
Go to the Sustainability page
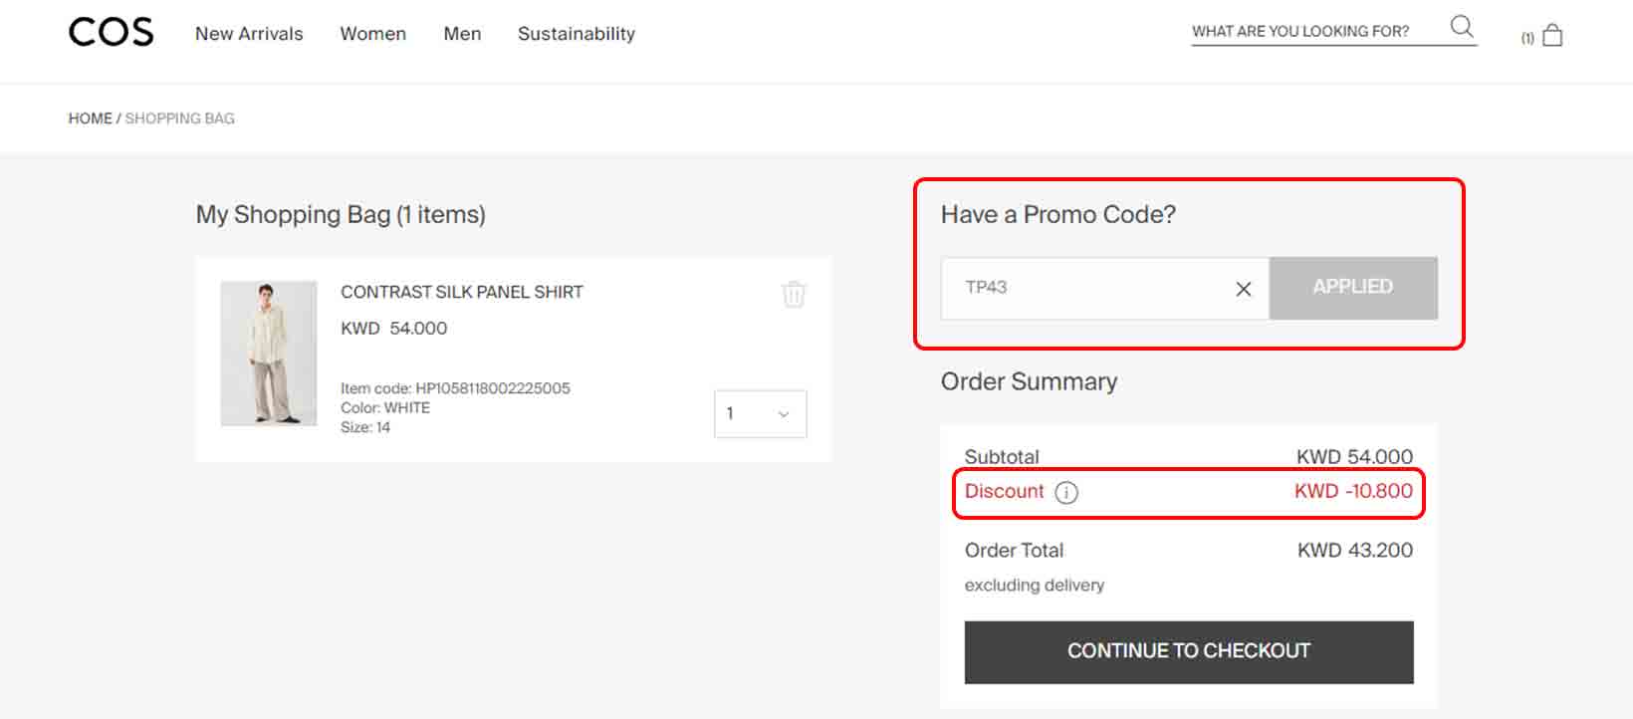[x=576, y=34]
